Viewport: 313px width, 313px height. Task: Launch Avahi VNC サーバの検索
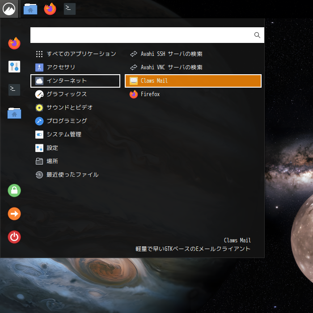pos(193,67)
